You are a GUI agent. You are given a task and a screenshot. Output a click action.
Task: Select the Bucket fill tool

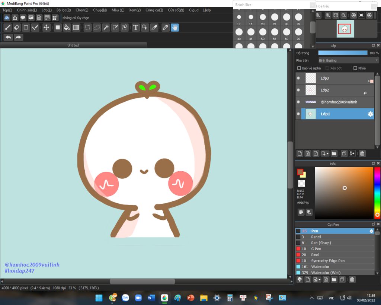point(67,28)
